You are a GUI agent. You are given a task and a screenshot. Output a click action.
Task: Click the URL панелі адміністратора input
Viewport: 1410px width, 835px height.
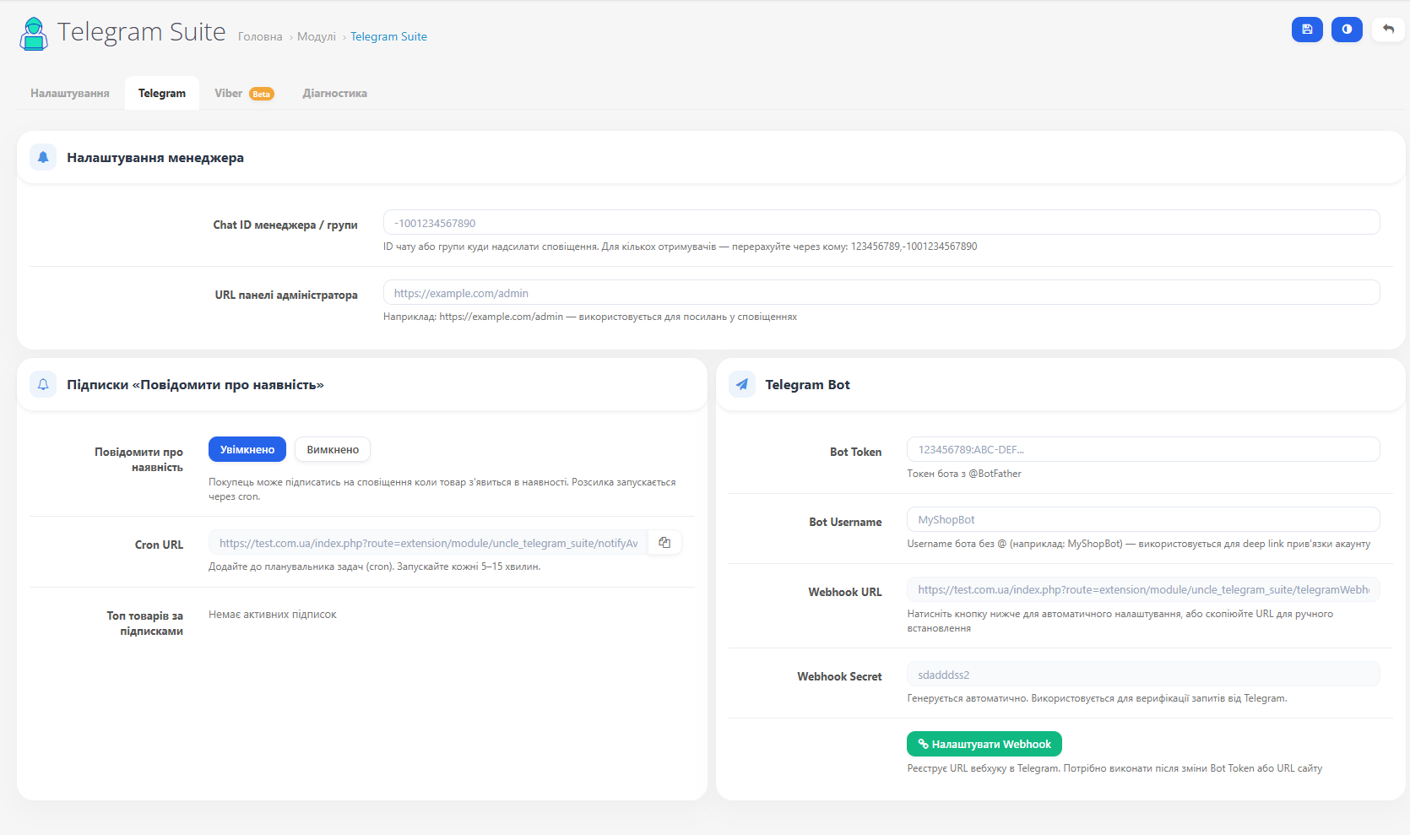click(x=881, y=293)
